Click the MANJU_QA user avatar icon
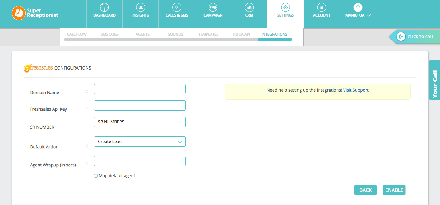 pyautogui.click(x=358, y=7)
